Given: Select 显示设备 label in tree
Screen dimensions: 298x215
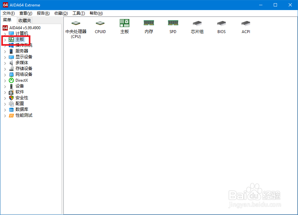Looking at the screenshot, I should click(x=24, y=57).
